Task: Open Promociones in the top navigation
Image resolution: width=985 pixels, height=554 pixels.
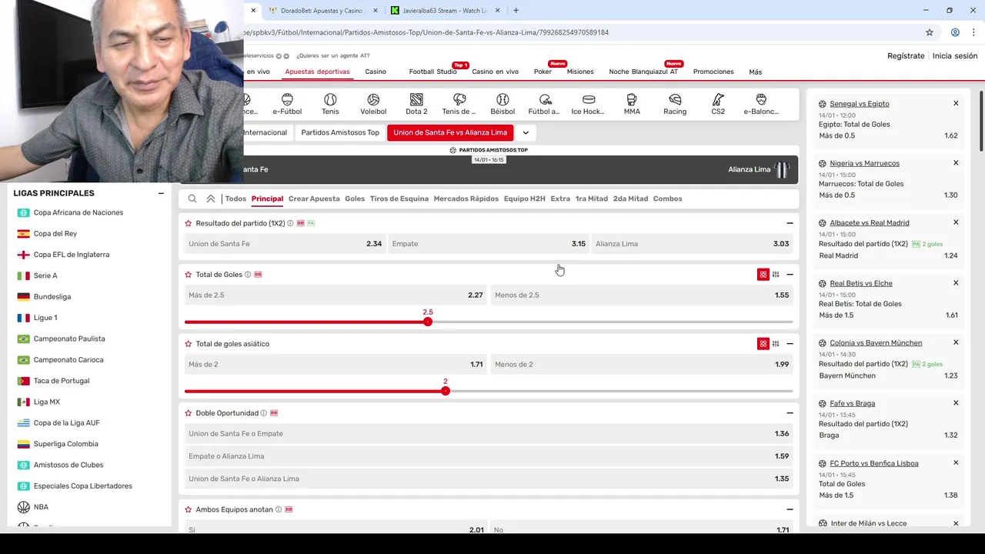Action: (x=713, y=72)
